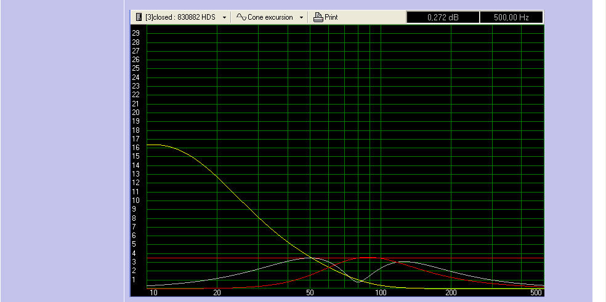
Task: Click the 0,272 dB readout field
Action: tap(443, 17)
